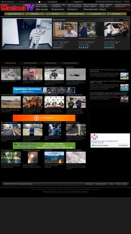The image size is (131, 234).
Task: Open the Divertisment menu
Action: pos(91,9)
